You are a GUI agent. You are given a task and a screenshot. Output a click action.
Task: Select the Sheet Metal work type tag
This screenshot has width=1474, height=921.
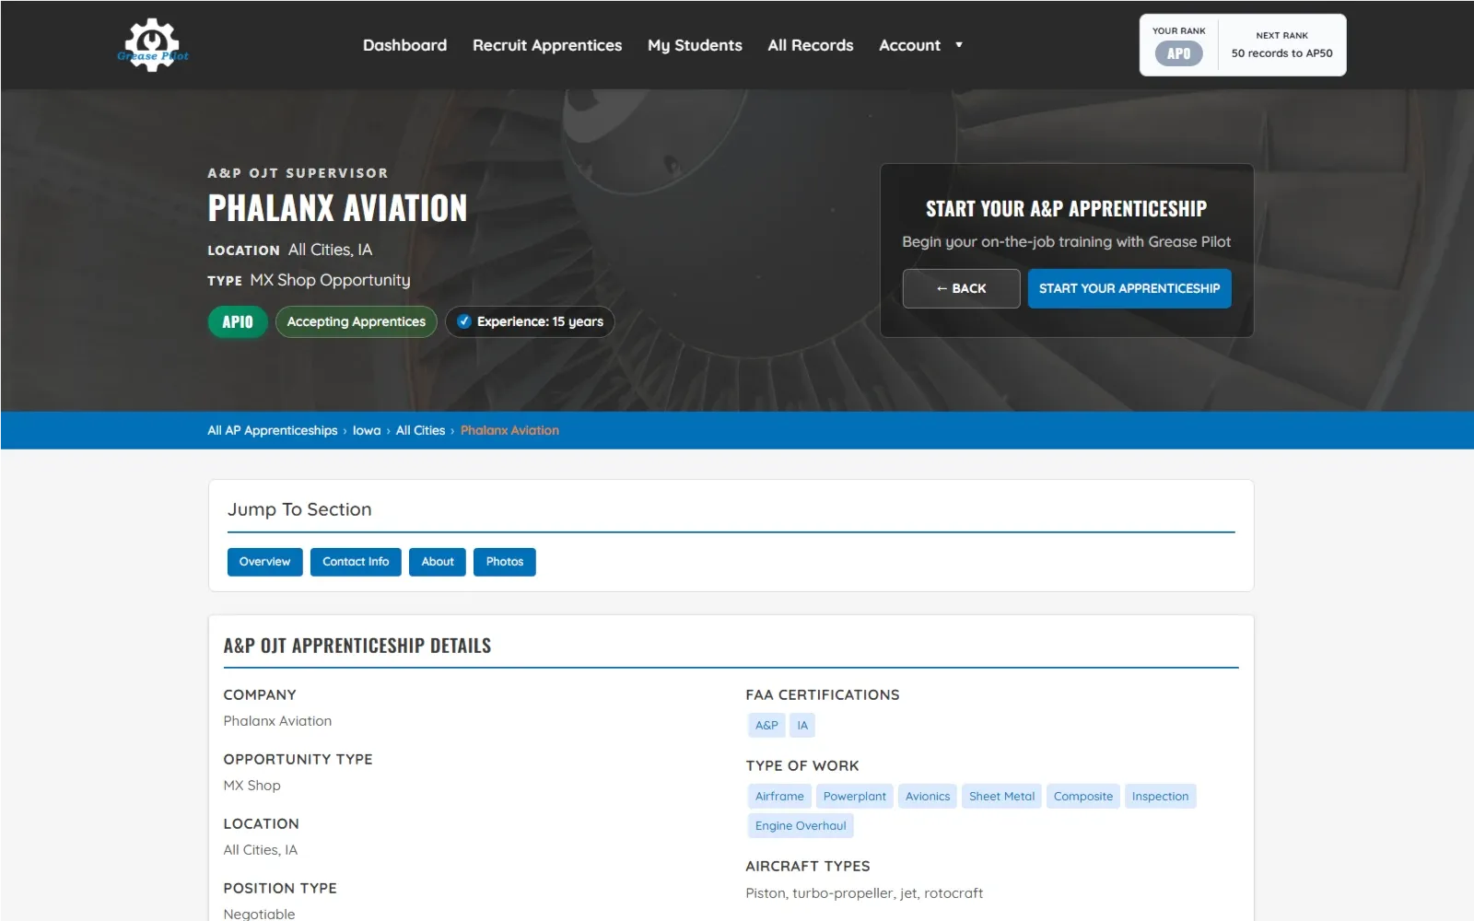(1001, 797)
